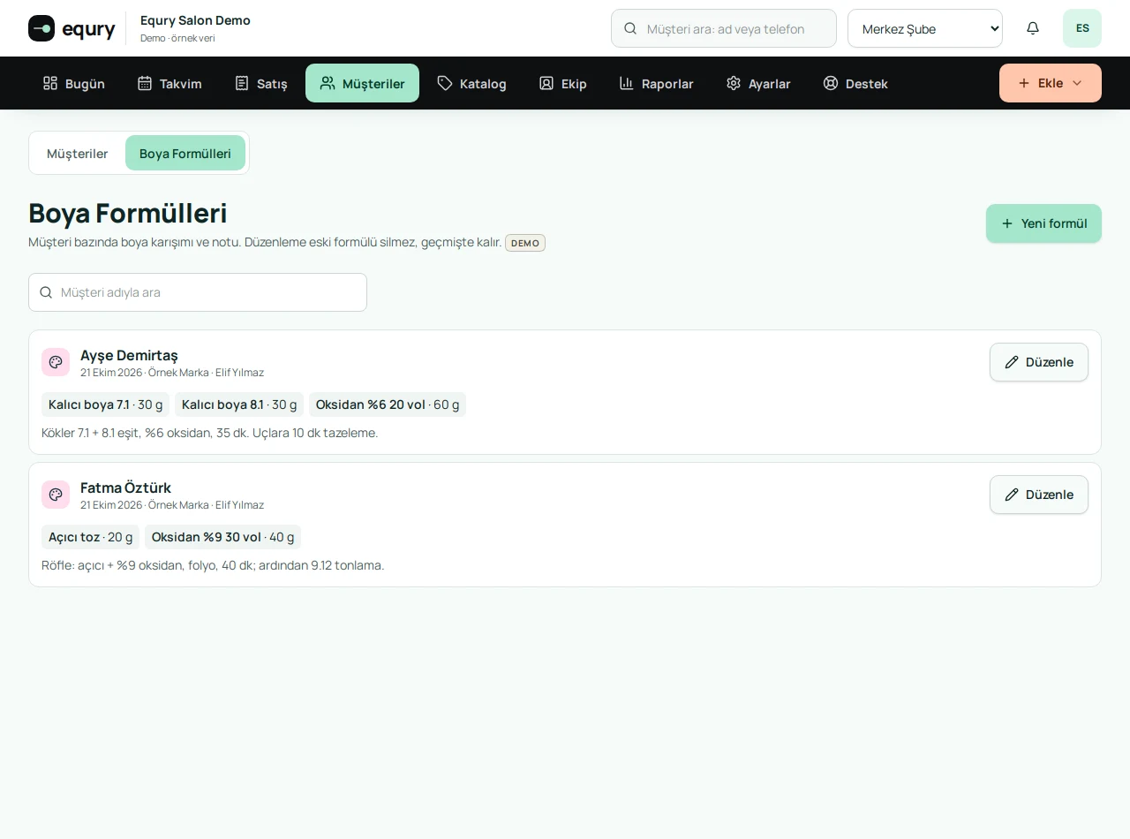The image size is (1130, 839).
Task: Go to Bugün in the navigation bar
Action: tap(74, 83)
